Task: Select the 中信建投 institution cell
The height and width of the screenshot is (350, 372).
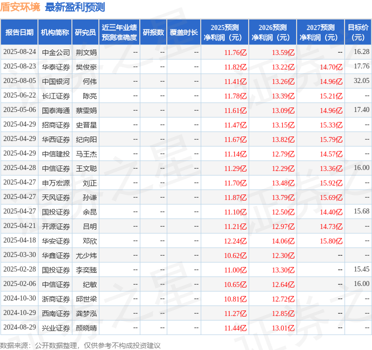Action: (56, 154)
